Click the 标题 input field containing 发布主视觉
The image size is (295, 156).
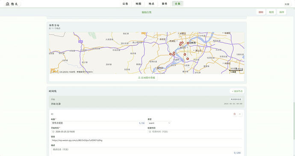(98, 123)
